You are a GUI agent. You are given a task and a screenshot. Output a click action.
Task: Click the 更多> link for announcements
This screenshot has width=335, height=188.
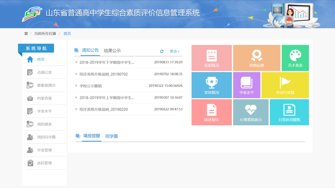(175, 51)
